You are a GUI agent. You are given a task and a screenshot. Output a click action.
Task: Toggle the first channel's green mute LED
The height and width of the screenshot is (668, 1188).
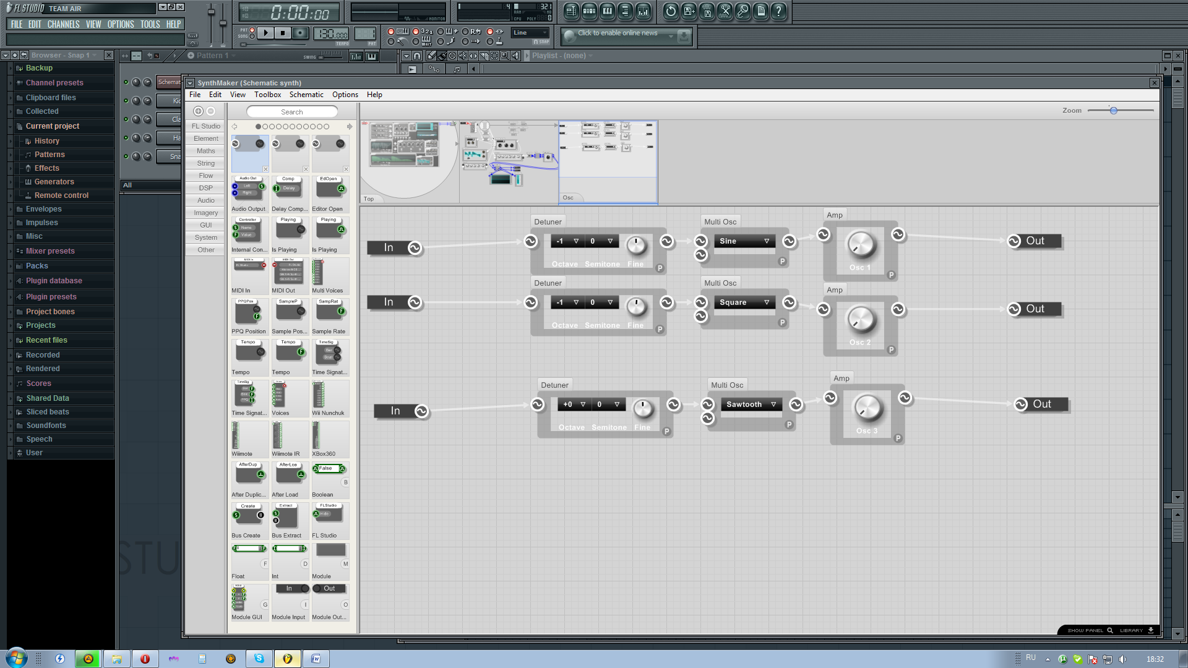[126, 82]
